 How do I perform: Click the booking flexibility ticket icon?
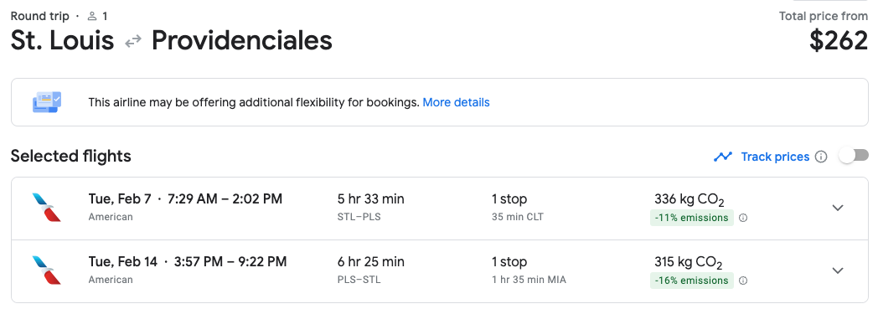tap(47, 102)
